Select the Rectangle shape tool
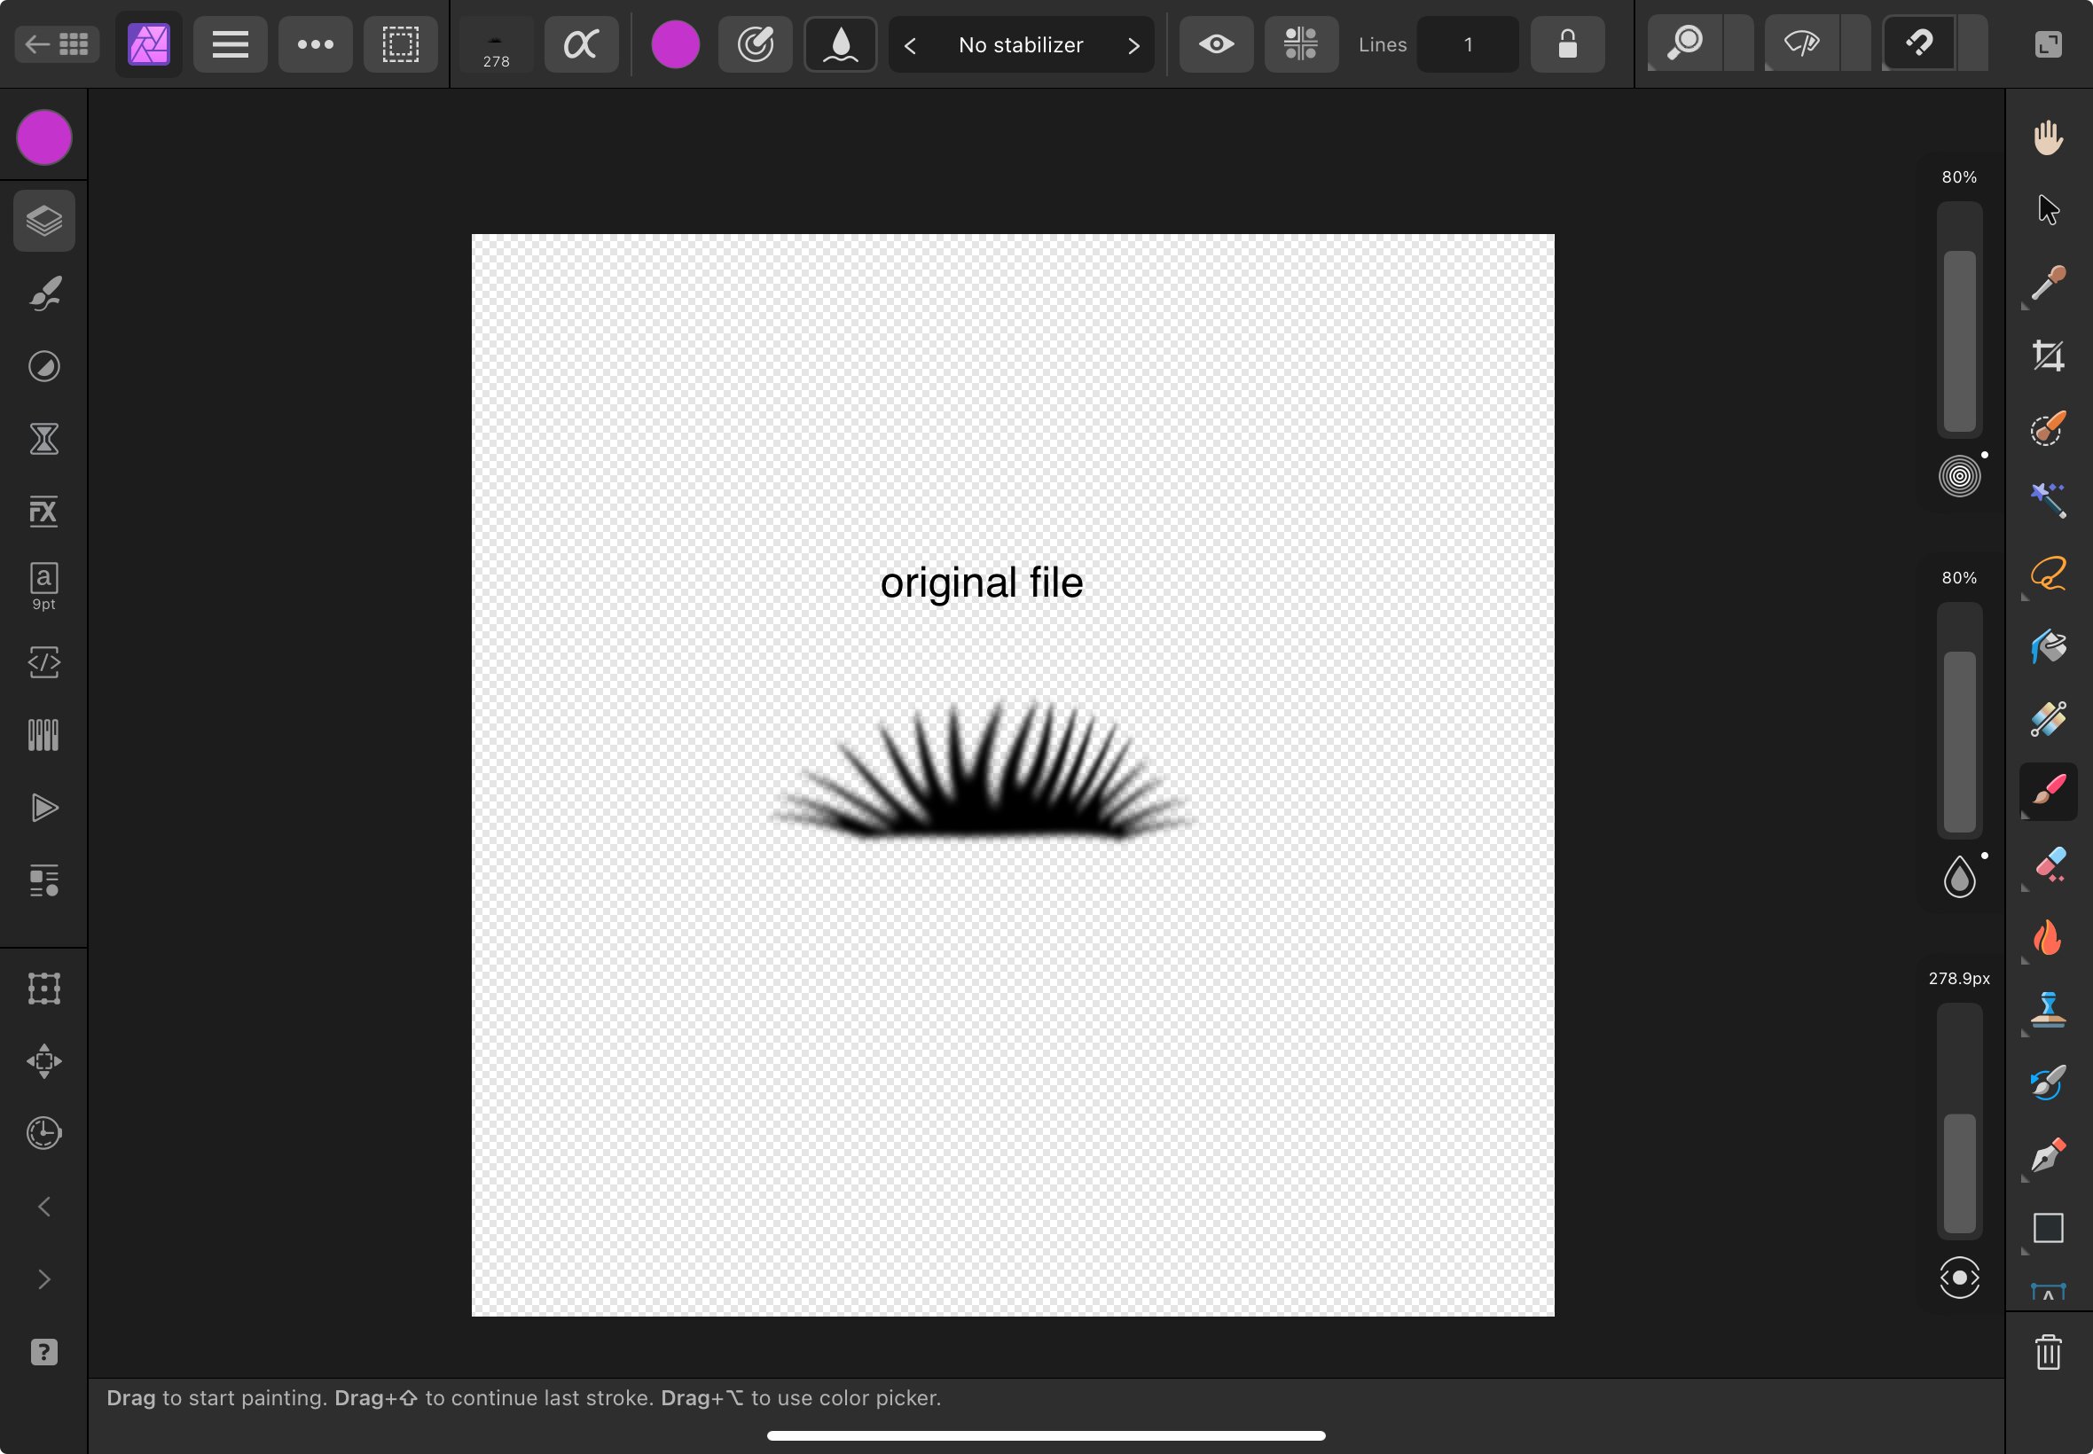The width and height of the screenshot is (2093, 1454). 2049,1228
